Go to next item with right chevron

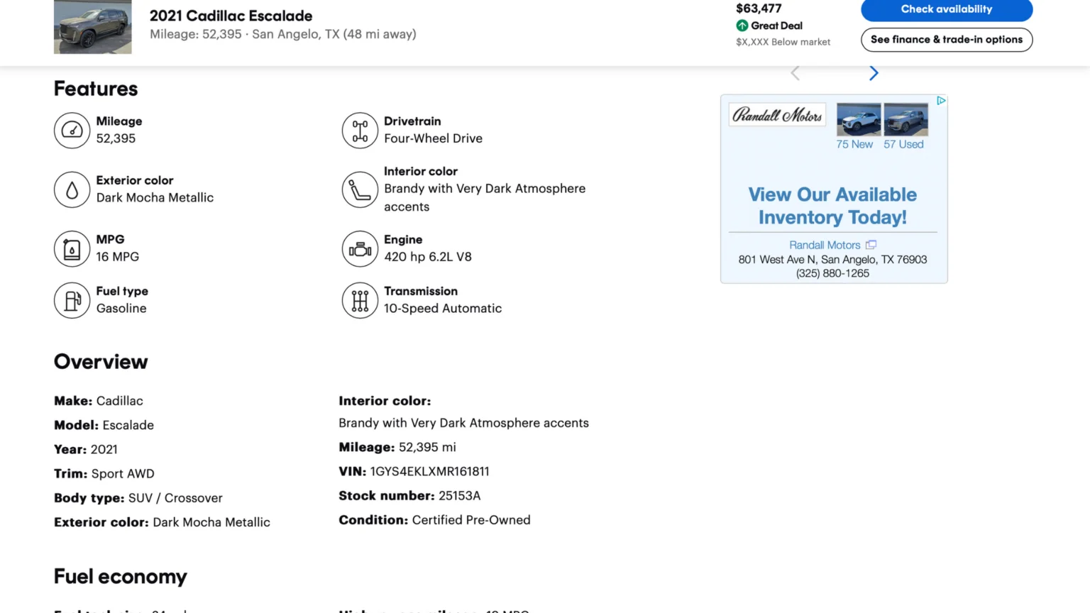[874, 73]
